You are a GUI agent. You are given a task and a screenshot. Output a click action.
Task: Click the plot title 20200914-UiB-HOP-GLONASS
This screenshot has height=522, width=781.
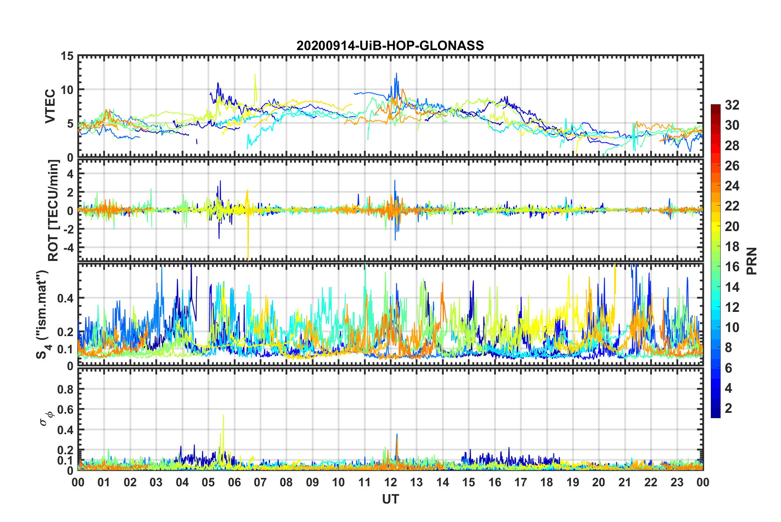tap(390, 46)
